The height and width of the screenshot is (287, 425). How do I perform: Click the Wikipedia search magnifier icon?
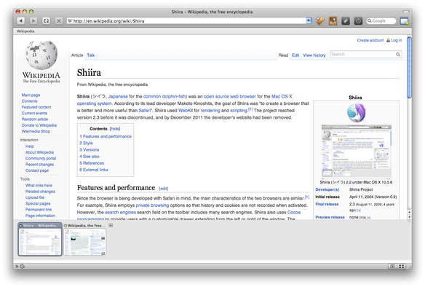pyautogui.click(x=398, y=54)
